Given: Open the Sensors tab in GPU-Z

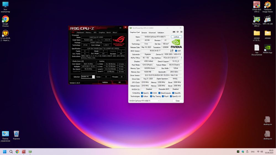Looking at the screenshot, I should [144, 33].
